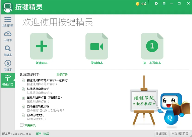Maximize the 按键精灵 window
192x137 pixels.
179,4
